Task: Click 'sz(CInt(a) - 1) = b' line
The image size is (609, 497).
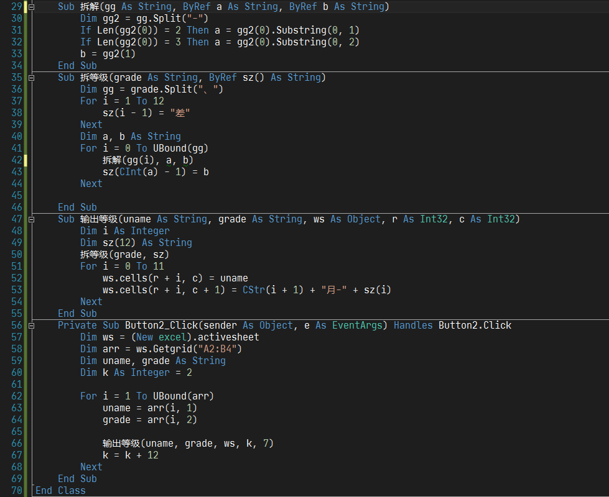Action: point(156,172)
